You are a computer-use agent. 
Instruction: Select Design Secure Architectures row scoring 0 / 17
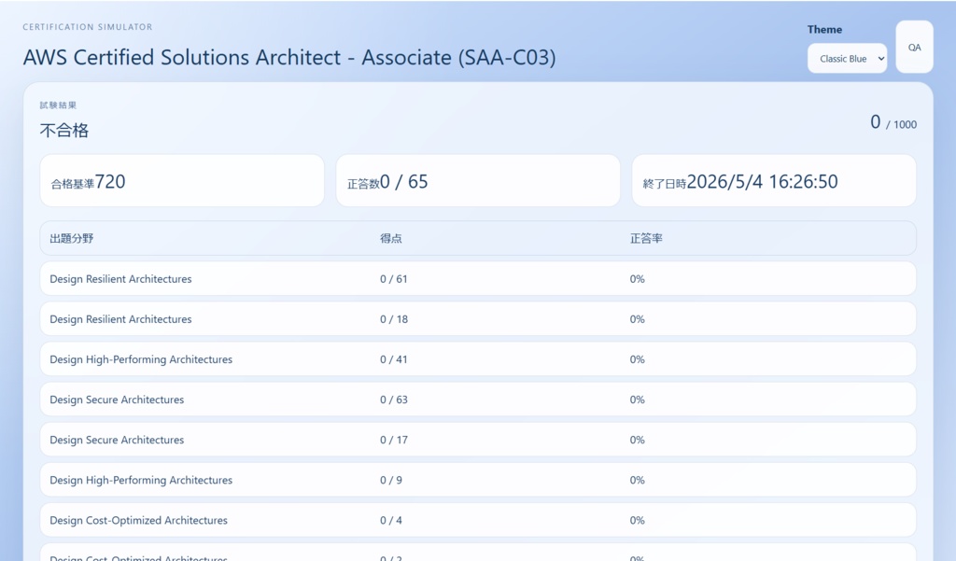click(478, 440)
